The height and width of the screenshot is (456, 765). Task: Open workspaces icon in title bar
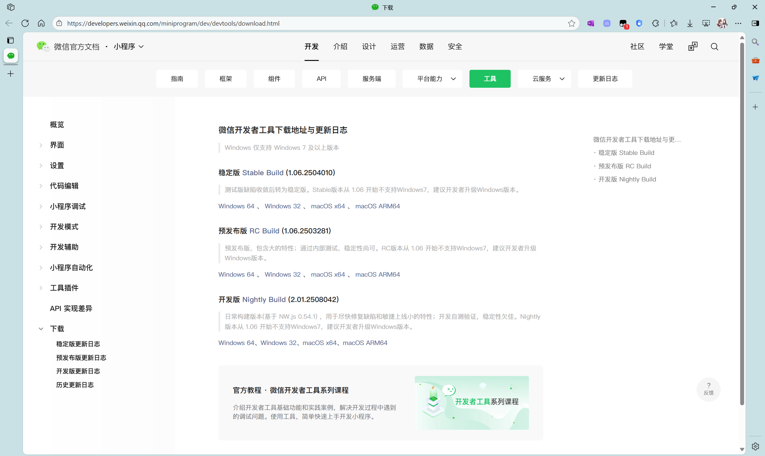pyautogui.click(x=11, y=7)
